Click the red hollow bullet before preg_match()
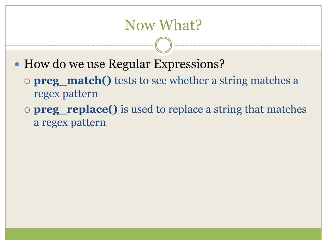Viewport: 327px width, 245px height. [x=27, y=81]
